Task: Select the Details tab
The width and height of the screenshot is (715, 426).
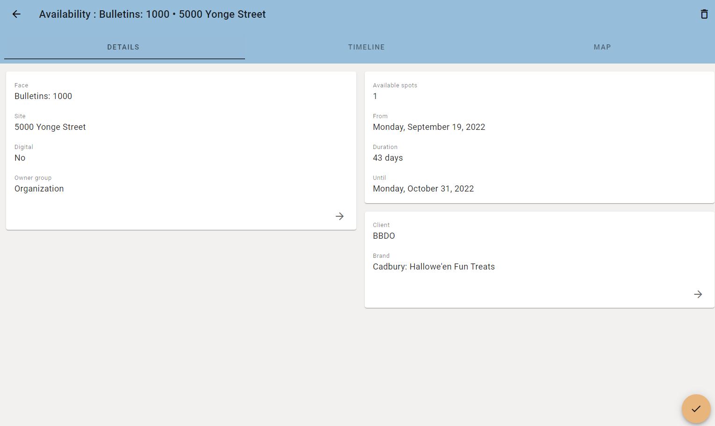Action: (123, 47)
